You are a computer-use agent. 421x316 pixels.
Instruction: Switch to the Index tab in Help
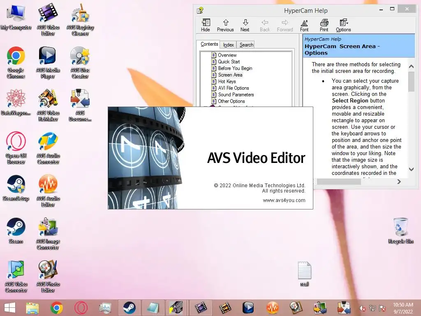(229, 45)
